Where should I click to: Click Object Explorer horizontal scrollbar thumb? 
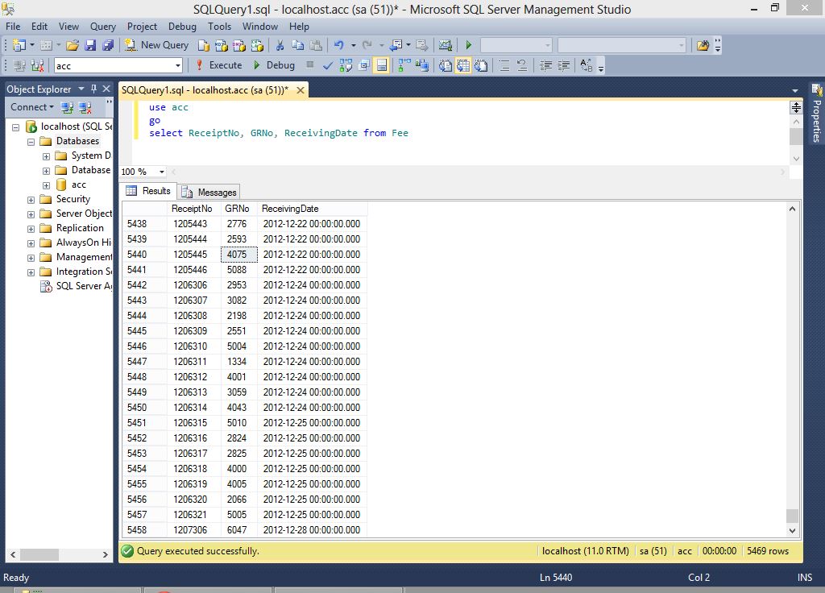(x=39, y=554)
